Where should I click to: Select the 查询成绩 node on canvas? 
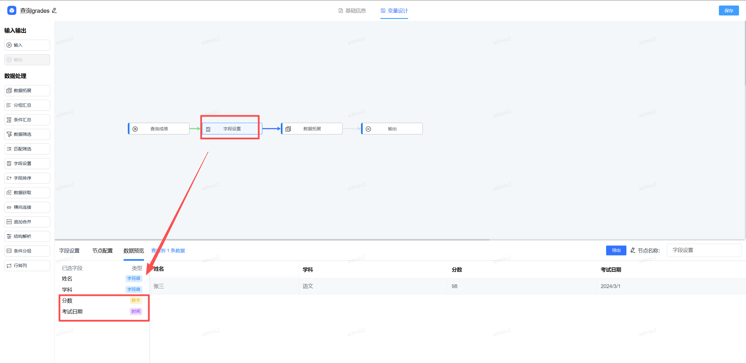[x=159, y=129]
